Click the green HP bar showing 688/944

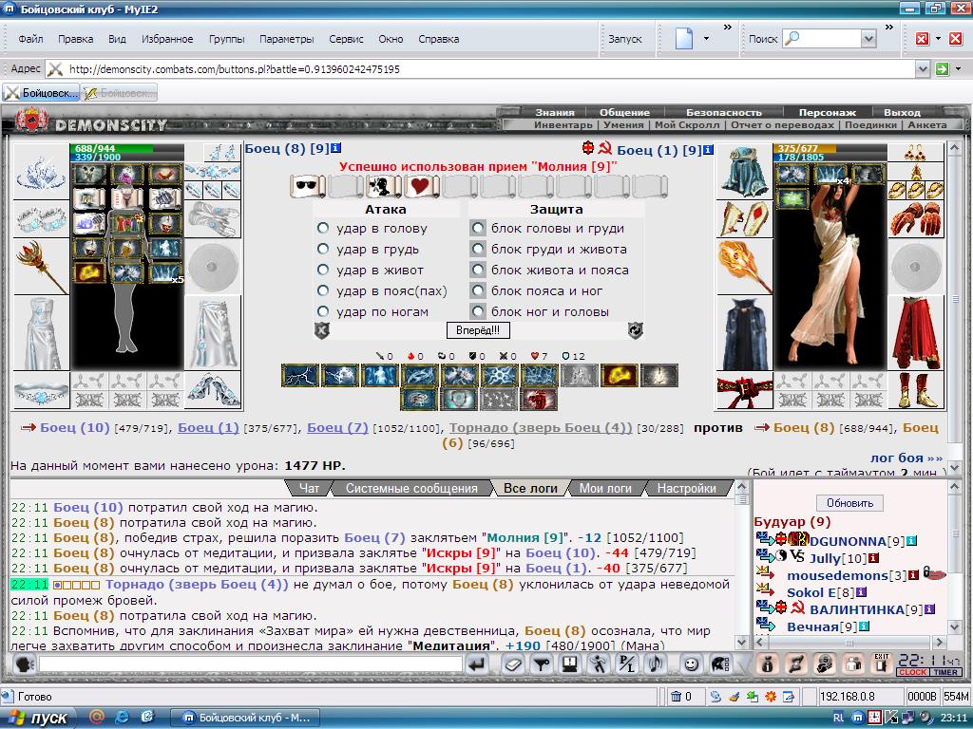(x=128, y=148)
